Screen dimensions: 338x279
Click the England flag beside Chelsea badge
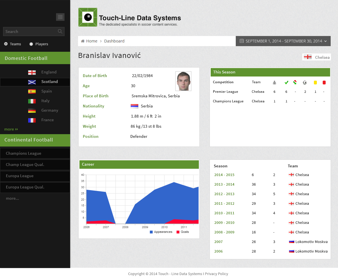(308, 57)
